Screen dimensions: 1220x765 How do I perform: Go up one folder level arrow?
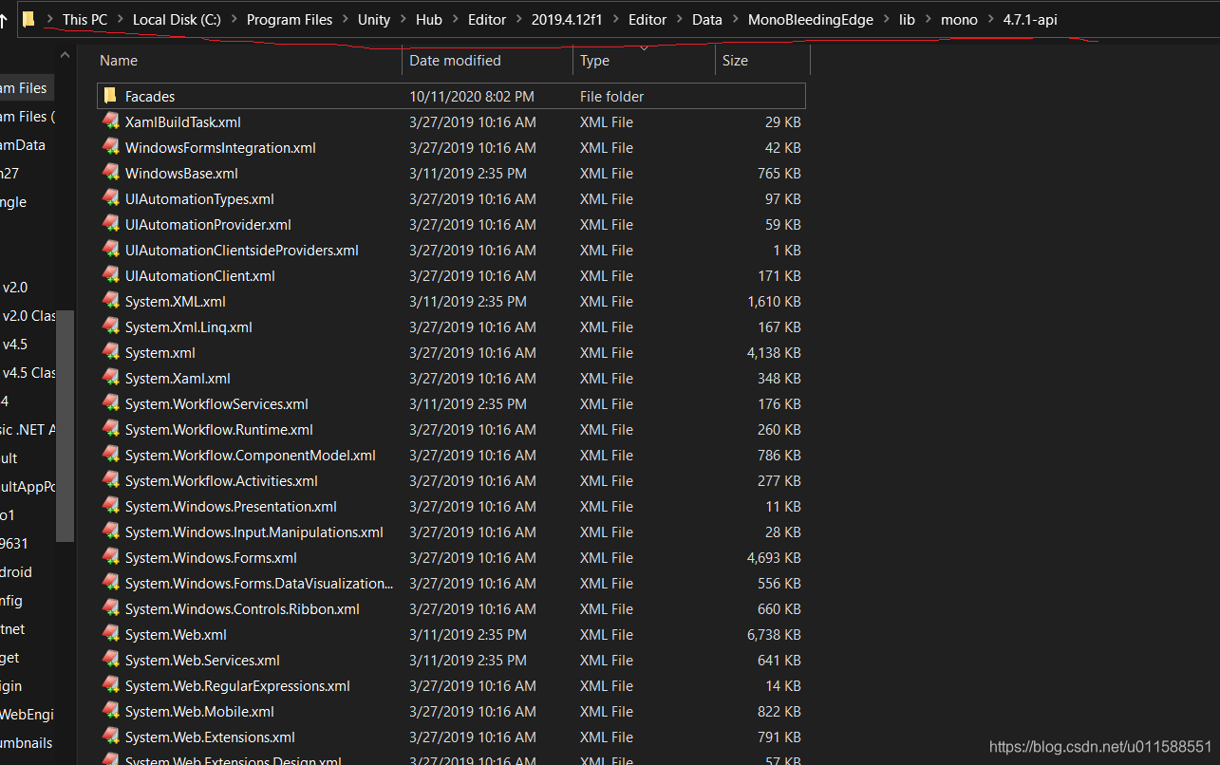(4, 20)
